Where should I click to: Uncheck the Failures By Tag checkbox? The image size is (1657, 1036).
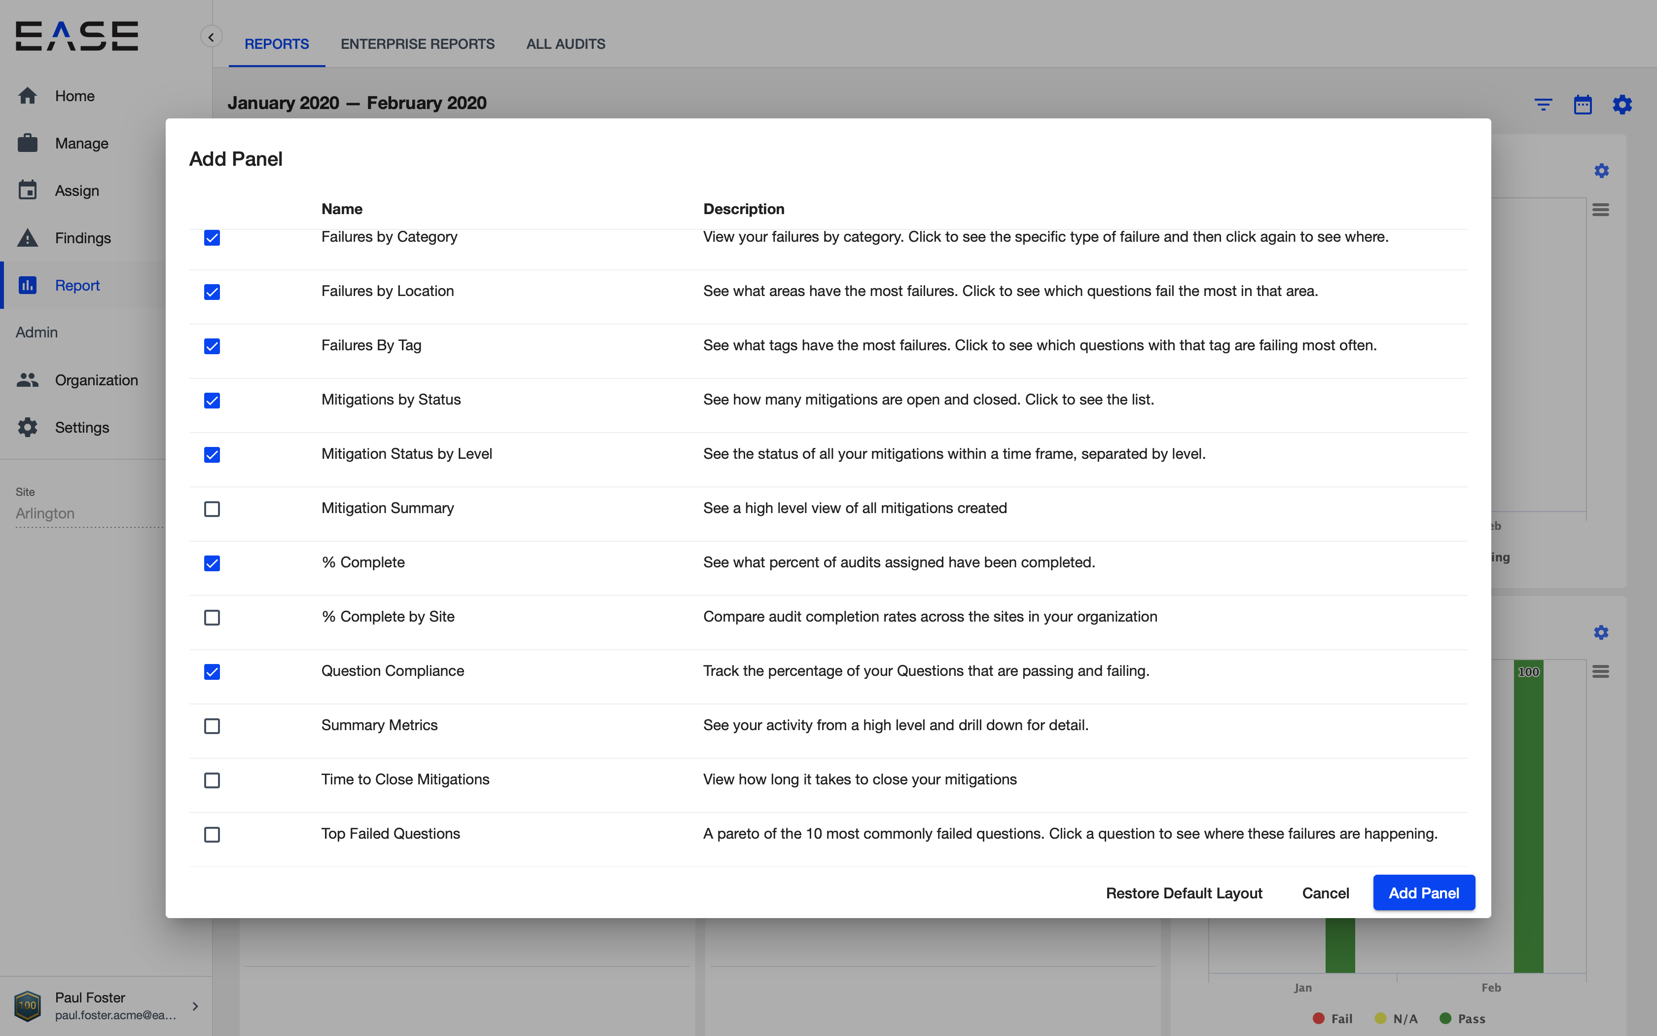(212, 346)
